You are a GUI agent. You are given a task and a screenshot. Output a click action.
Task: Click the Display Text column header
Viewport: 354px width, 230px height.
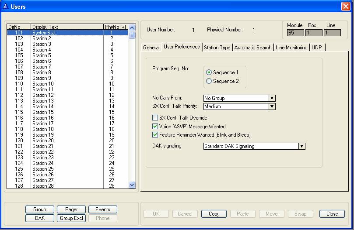(x=67, y=27)
